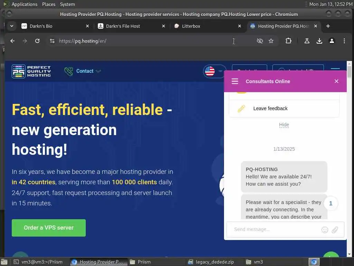Open the Places menu
This screenshot has width=354, height=266.
pos(48,4)
